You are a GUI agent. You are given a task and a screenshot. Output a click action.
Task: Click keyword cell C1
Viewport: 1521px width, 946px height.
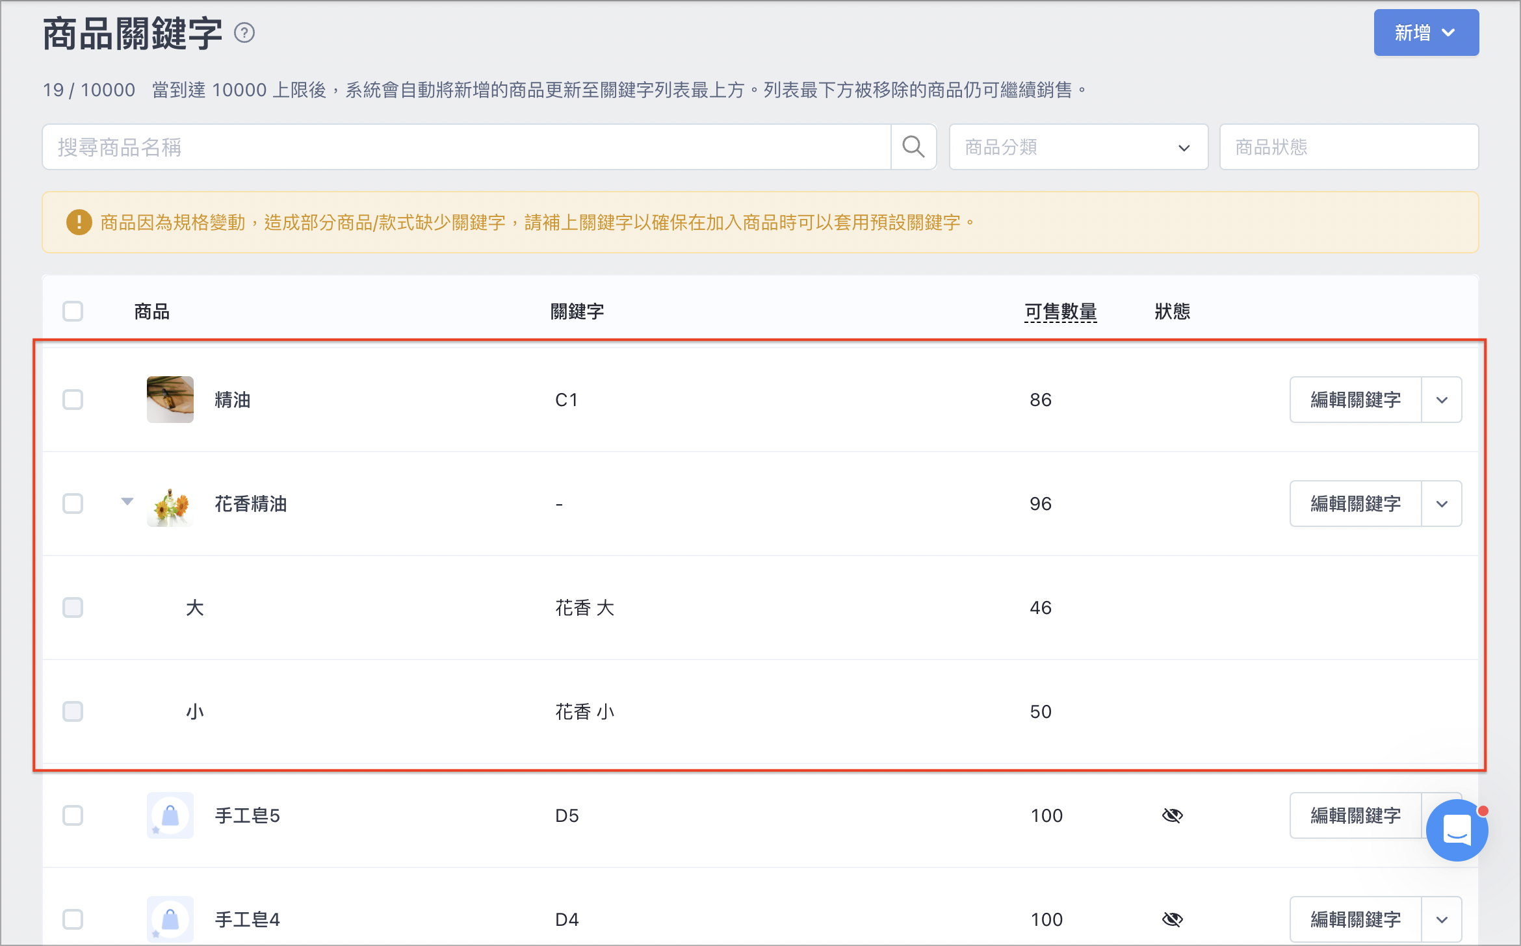click(x=566, y=400)
